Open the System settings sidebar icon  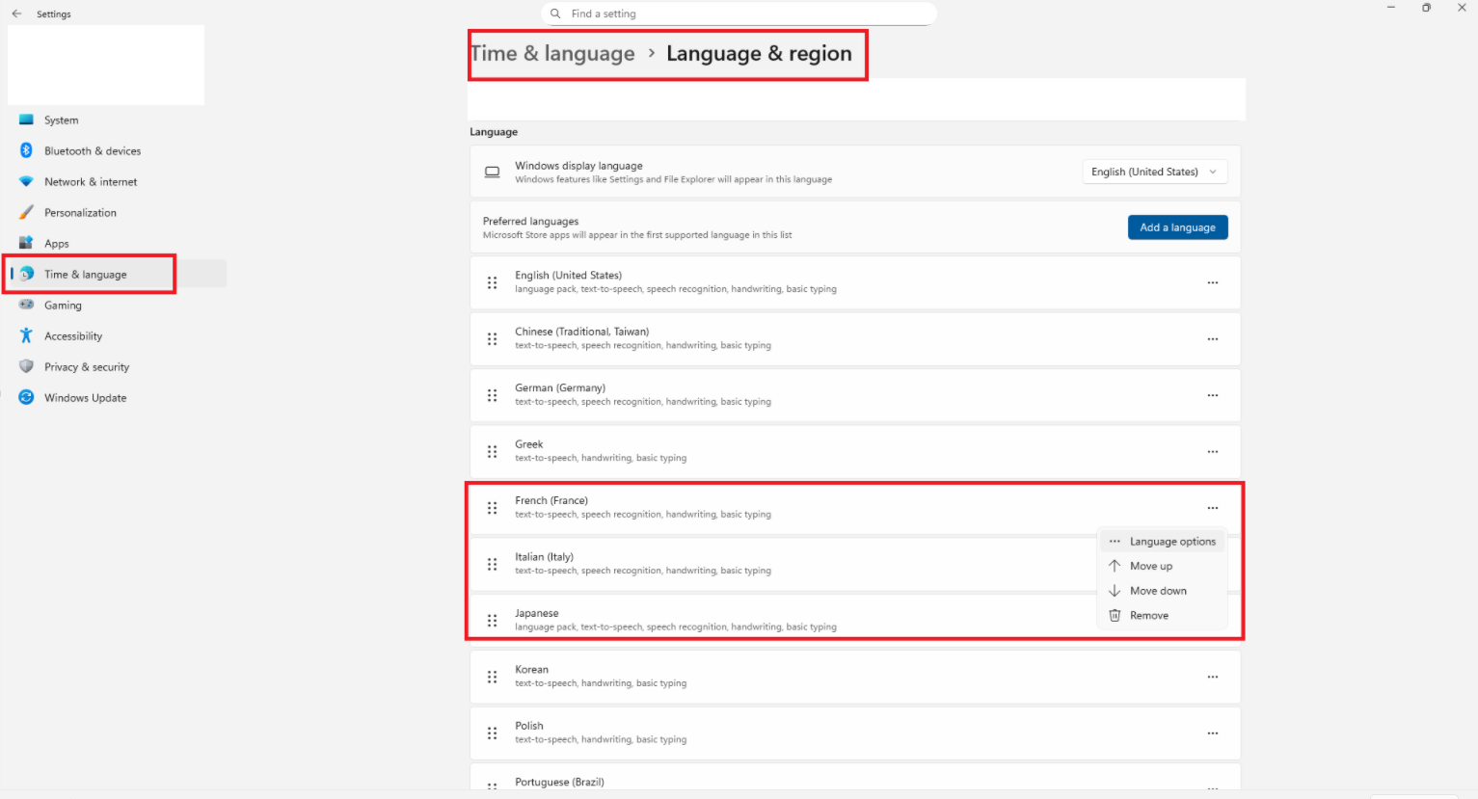click(27, 120)
